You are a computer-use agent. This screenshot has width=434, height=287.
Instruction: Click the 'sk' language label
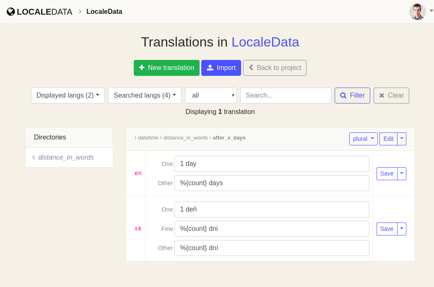pos(138,229)
